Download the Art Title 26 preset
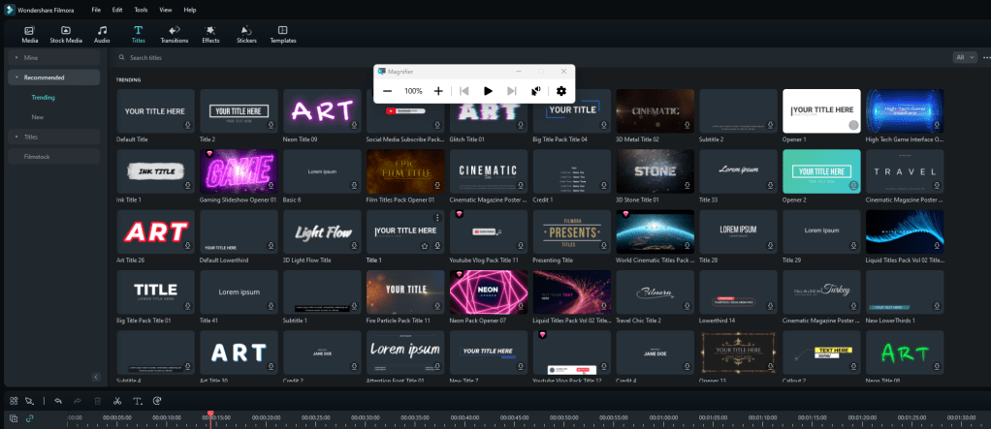 188,246
